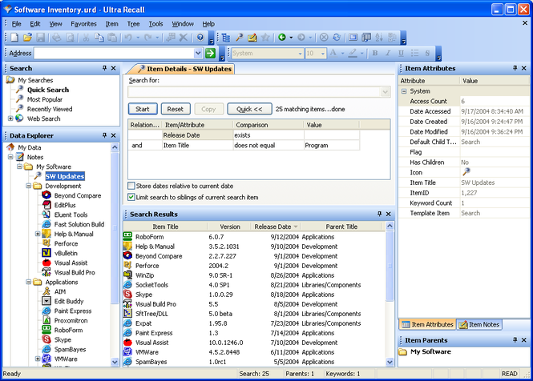
Task: Switch to the Item Notes tab
Action: tap(479, 325)
